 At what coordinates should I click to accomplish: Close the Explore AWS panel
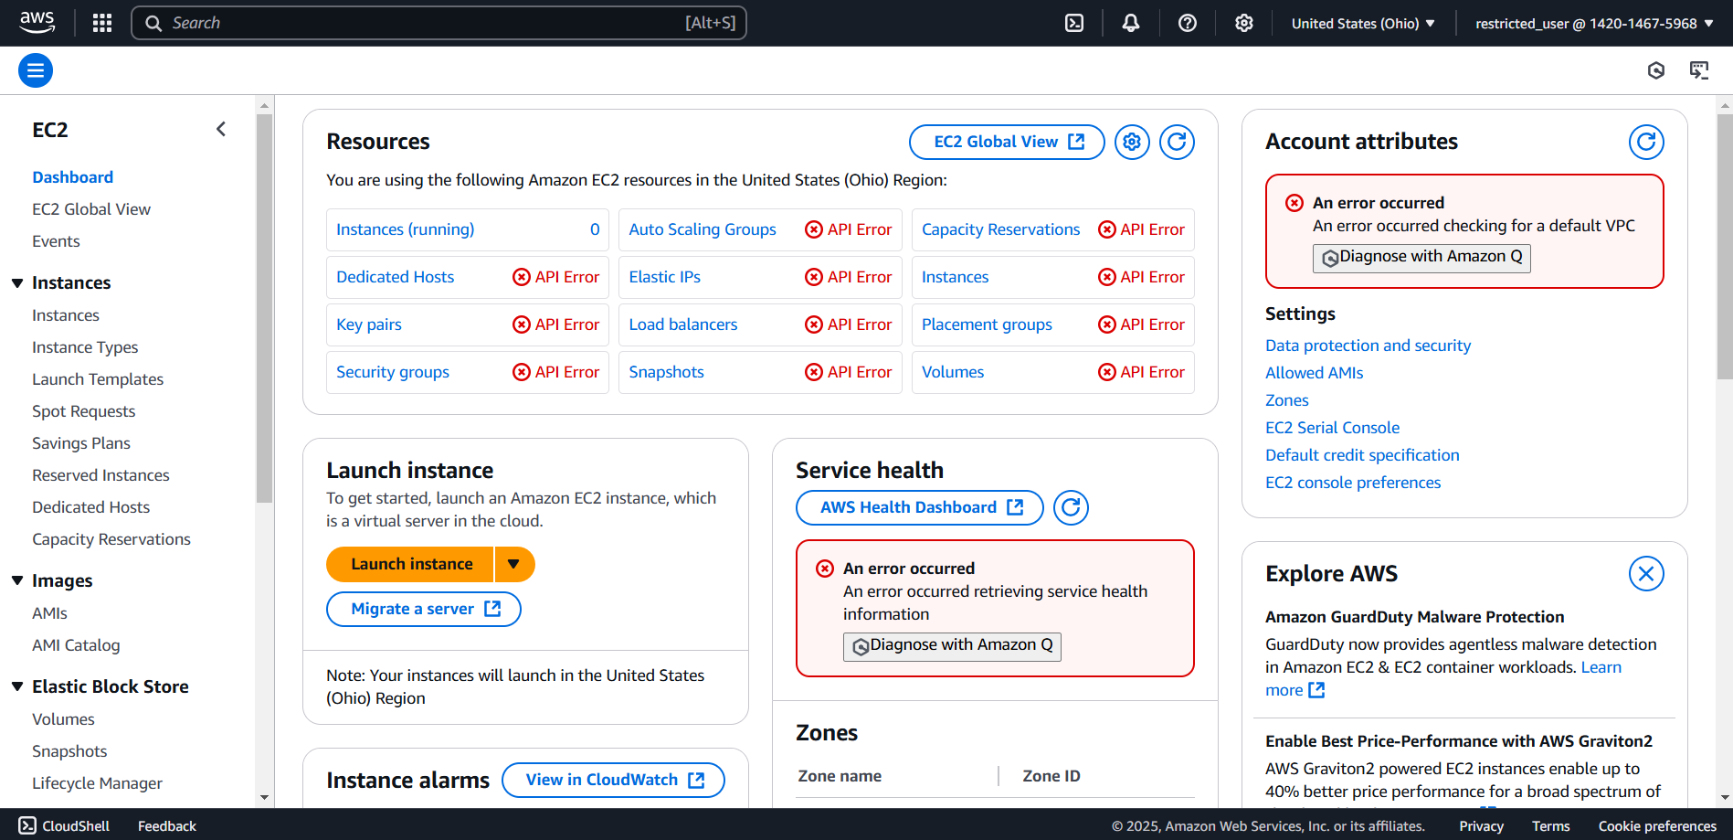pos(1646,574)
